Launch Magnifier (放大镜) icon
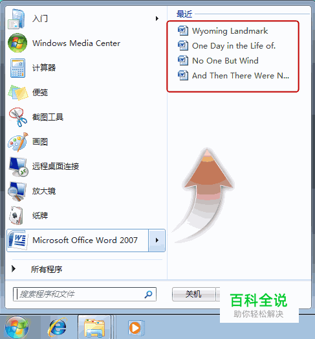Image resolution: width=315 pixels, height=339 pixels. [17, 191]
